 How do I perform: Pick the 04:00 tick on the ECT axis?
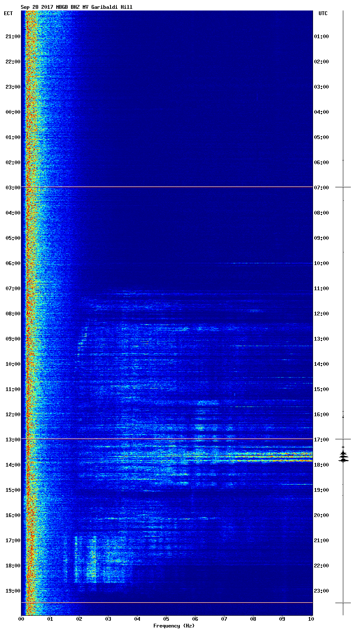coord(13,213)
